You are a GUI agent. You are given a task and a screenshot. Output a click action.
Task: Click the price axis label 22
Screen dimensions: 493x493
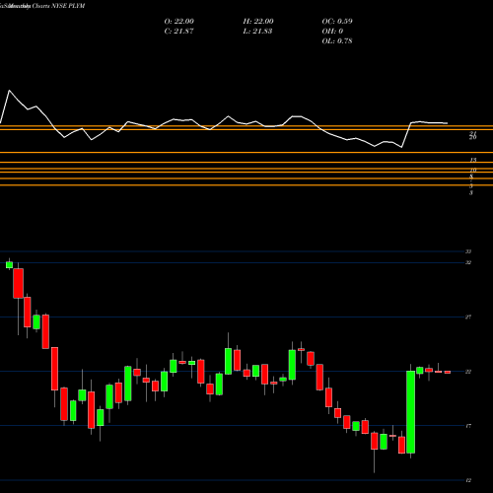pos(468,372)
